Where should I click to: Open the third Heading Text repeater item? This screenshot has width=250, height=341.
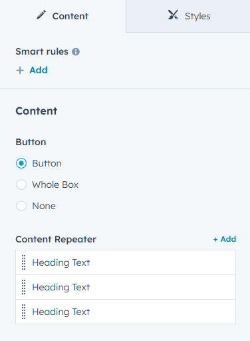[x=126, y=312]
